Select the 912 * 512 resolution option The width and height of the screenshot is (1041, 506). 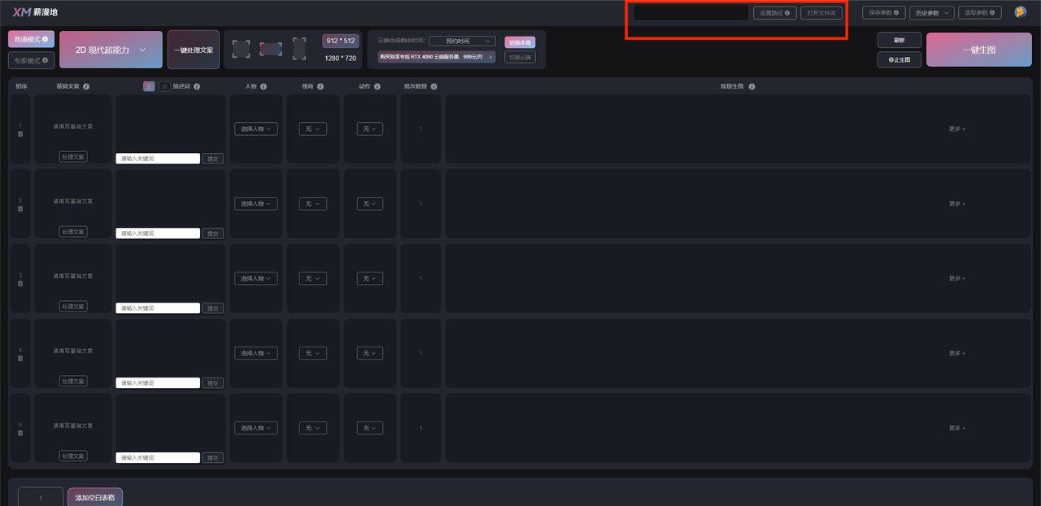tap(341, 41)
